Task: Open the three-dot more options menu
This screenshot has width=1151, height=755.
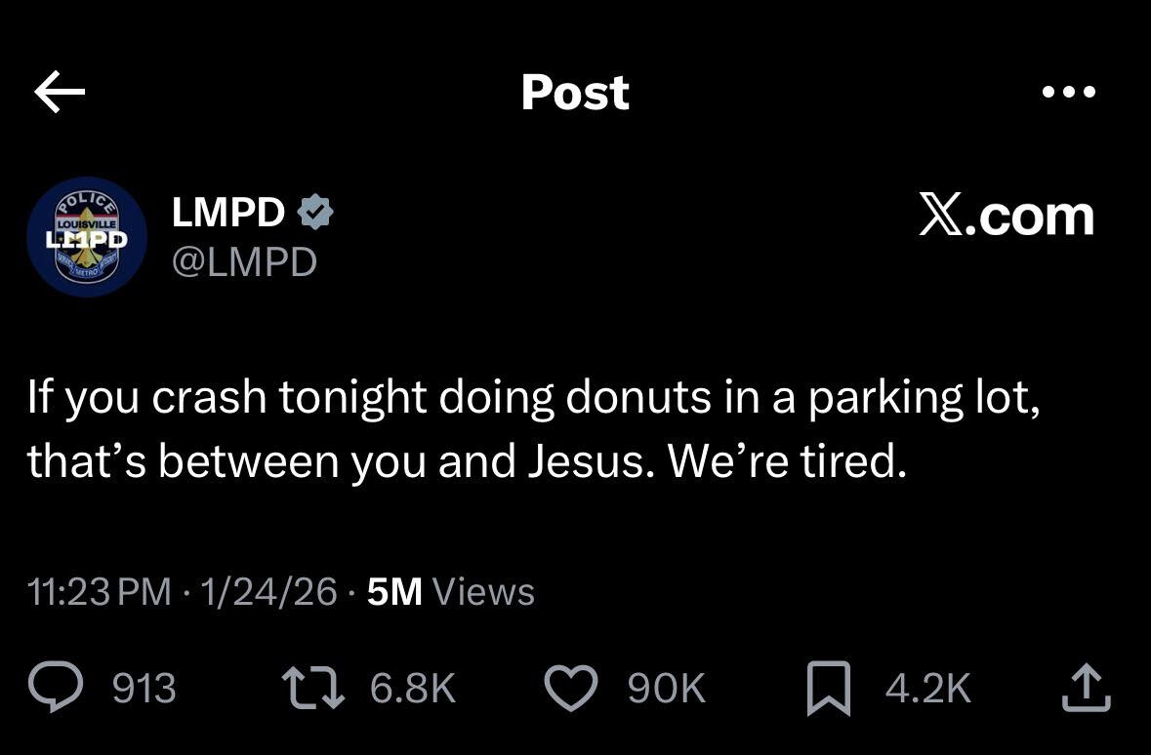Action: point(1069,93)
